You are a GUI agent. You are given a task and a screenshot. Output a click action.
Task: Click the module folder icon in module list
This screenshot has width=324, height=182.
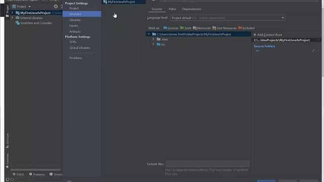105,2
